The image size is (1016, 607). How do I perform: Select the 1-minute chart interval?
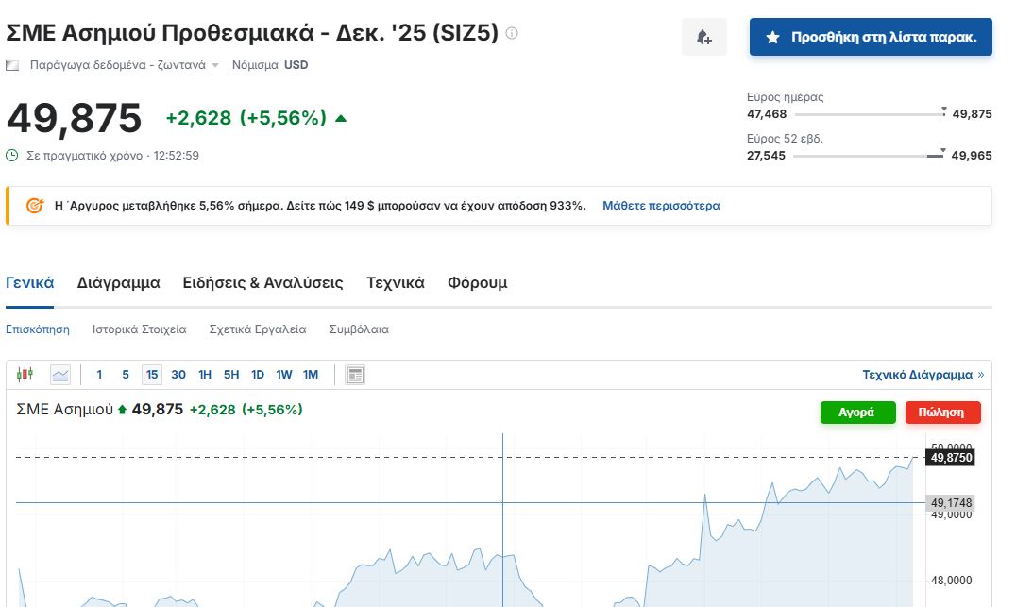coord(99,375)
